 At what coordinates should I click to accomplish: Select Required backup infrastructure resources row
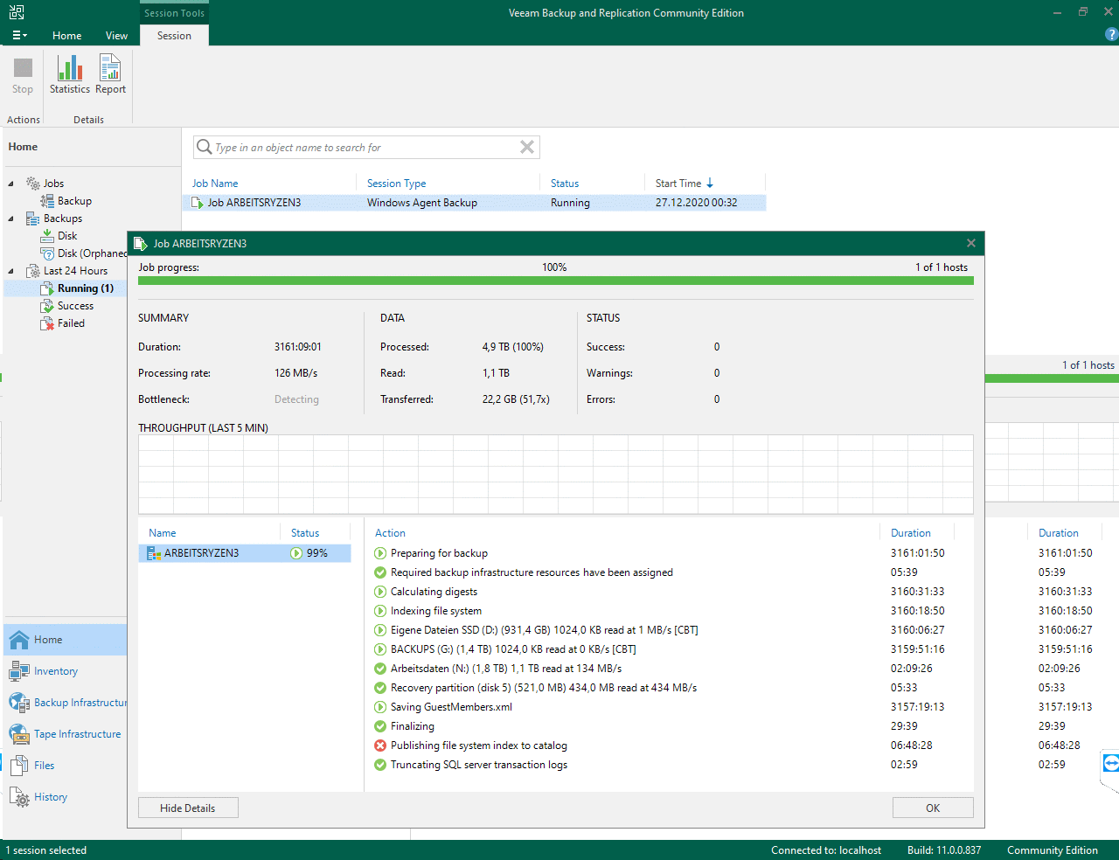click(x=669, y=572)
